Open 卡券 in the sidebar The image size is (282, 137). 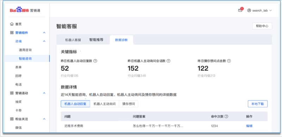19,110
